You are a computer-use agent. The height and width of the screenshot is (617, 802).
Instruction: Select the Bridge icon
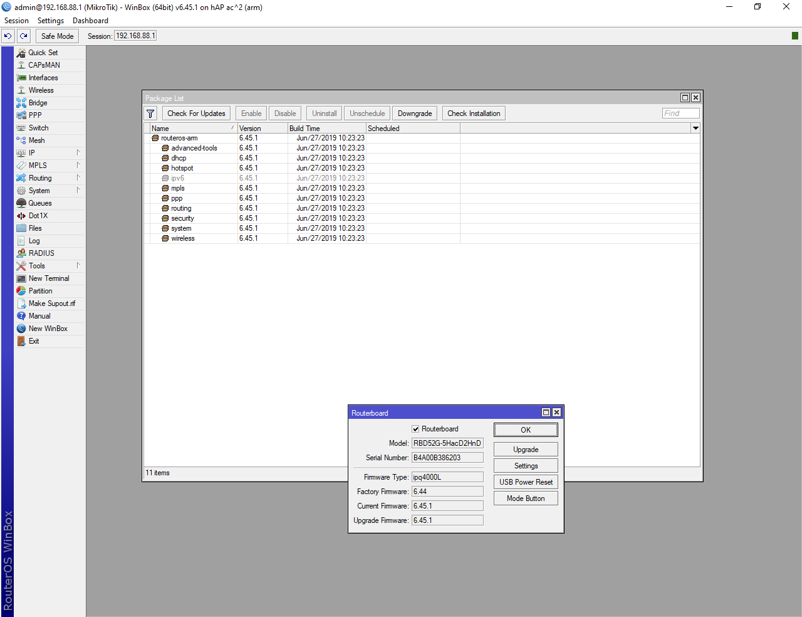pos(21,103)
